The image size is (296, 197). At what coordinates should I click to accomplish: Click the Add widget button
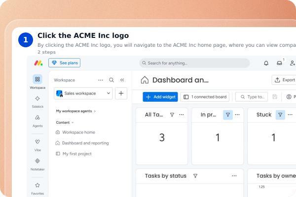coord(160,97)
